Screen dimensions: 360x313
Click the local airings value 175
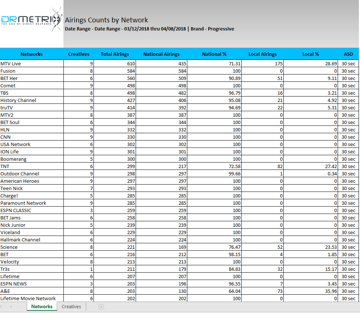262,63
